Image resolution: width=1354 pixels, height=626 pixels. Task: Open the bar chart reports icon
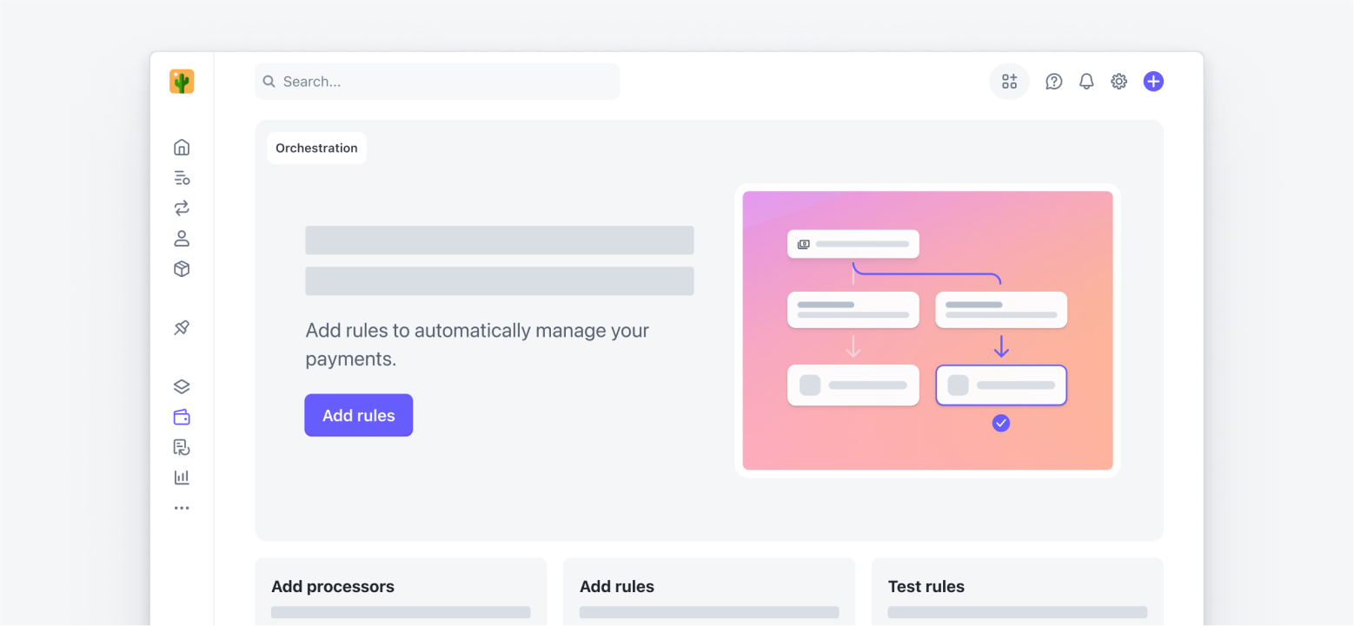coord(182,477)
